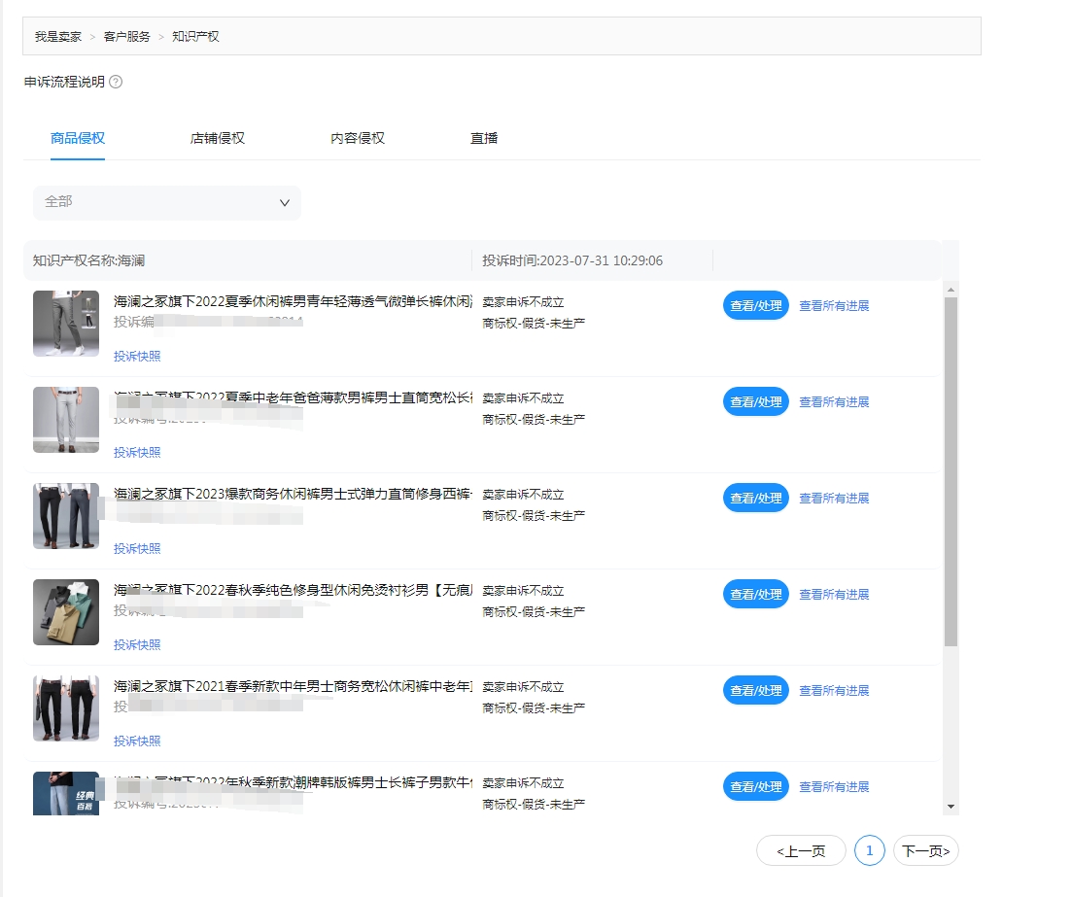Click thumbnail of 中老年爸爸薄款男裤 item
The image size is (1072, 897).
tap(66, 420)
